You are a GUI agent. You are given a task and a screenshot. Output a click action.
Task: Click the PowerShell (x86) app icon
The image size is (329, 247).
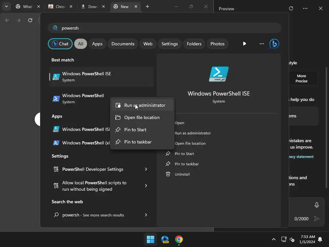(56, 143)
